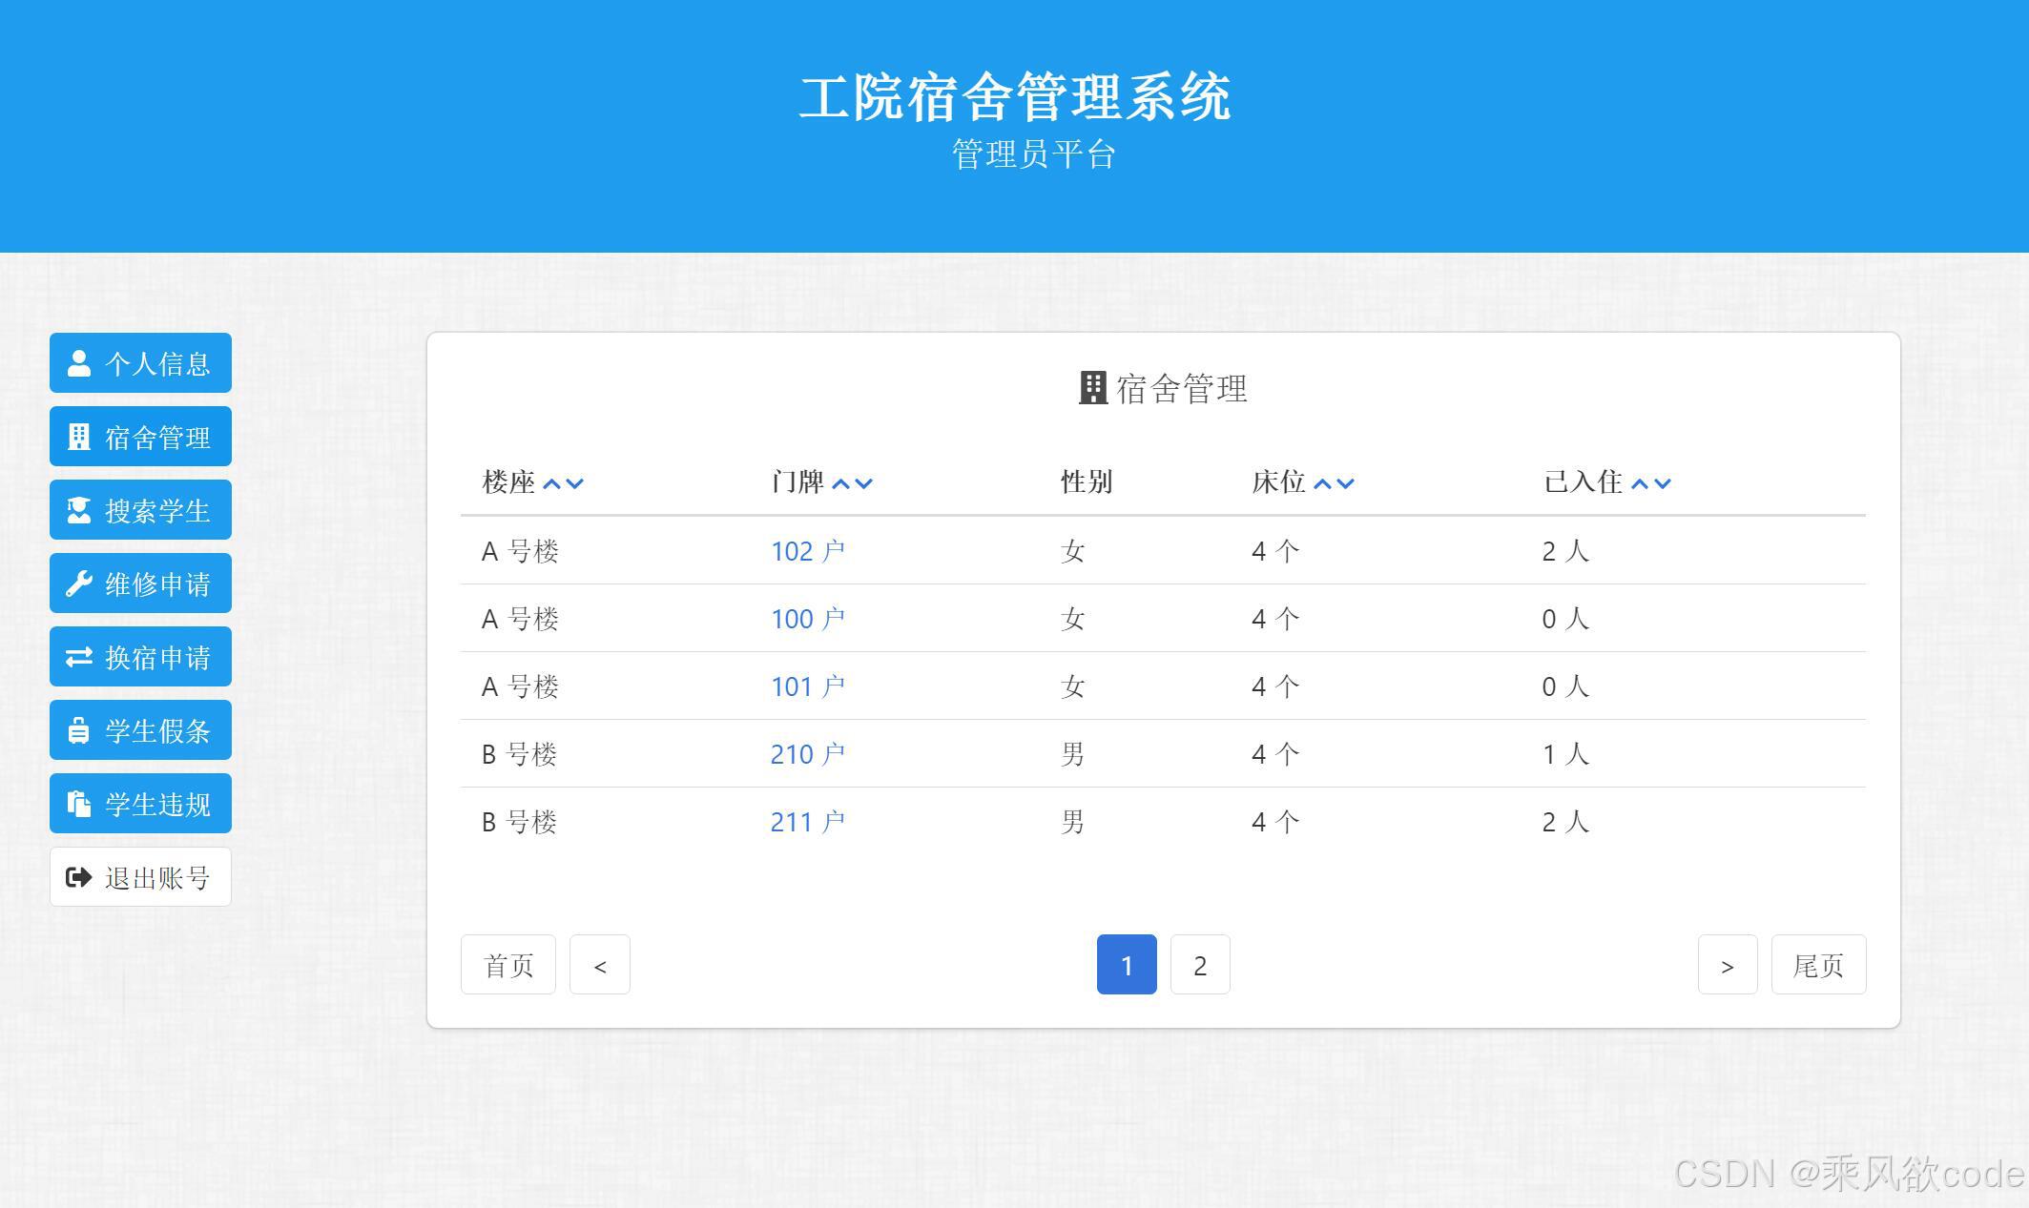
Task: Select the document icon on 学生违规 button
Action: tap(78, 803)
